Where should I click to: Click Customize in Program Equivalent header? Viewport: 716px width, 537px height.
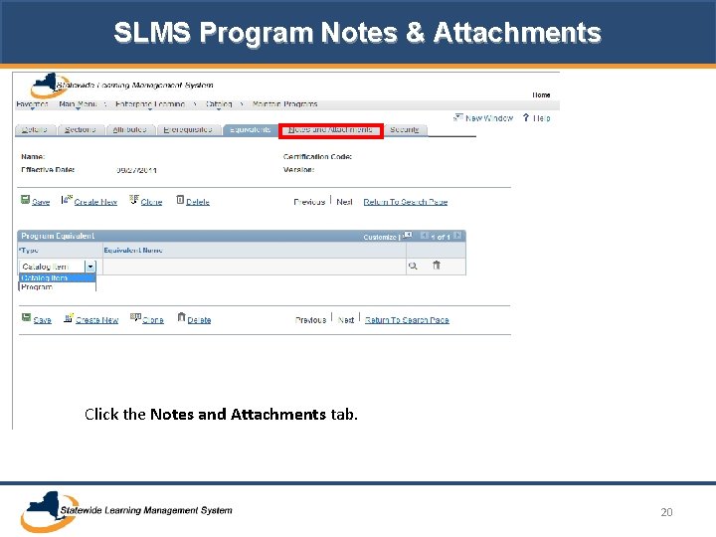pyautogui.click(x=380, y=237)
